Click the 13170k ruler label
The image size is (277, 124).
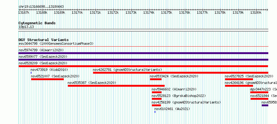tap(77, 12)
